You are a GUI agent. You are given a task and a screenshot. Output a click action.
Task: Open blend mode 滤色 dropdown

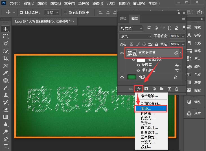135,36
